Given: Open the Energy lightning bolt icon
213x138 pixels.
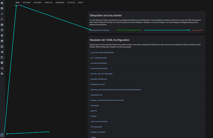Looking at the screenshot, I should coord(2,14).
